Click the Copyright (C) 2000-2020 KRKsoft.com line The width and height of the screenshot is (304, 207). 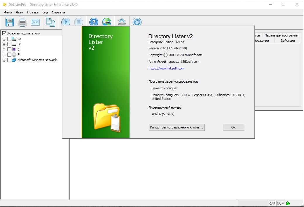pyautogui.click(x=175, y=55)
